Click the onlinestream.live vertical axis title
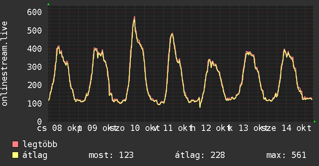Image resolution: width=319 pixels, height=166 pixels. click(4, 64)
